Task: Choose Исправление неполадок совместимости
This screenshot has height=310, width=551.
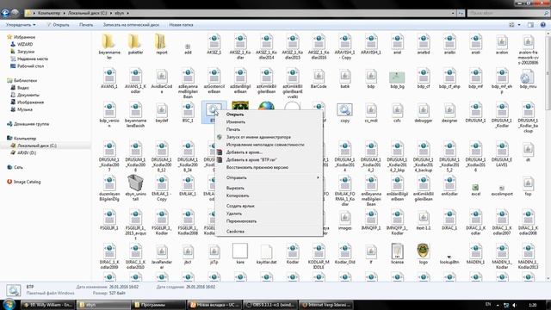Action: [265, 145]
